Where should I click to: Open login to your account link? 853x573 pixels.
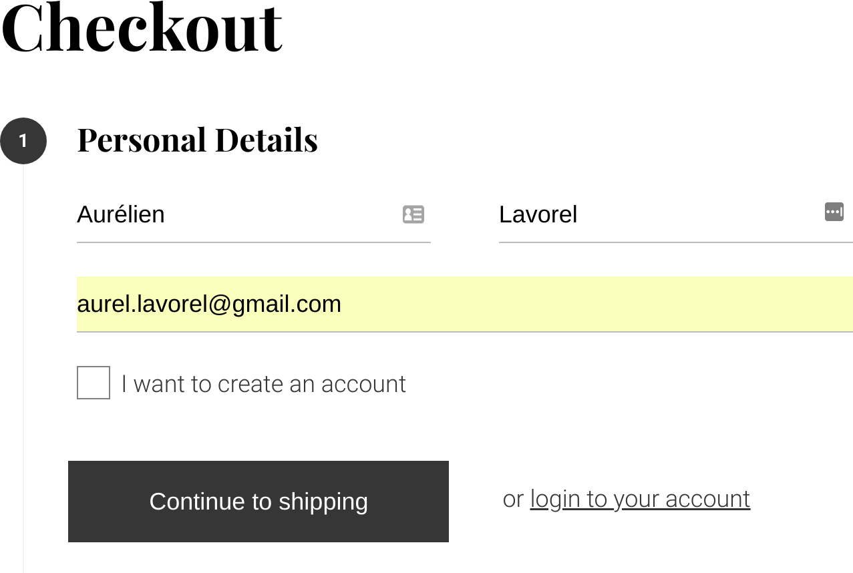(x=639, y=498)
